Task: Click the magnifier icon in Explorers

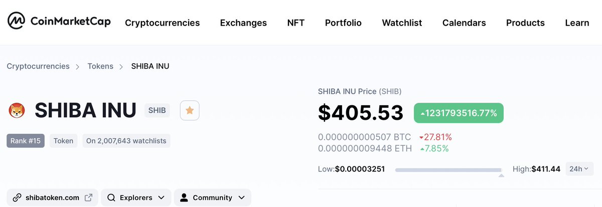Action: 111,197
